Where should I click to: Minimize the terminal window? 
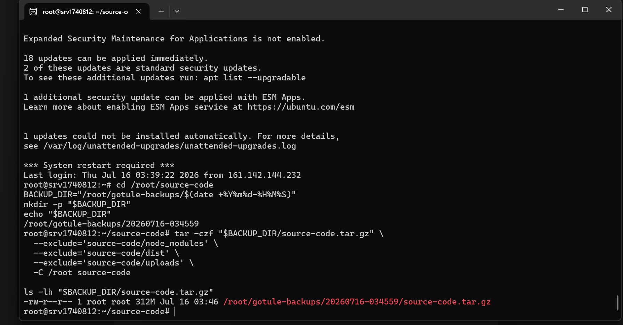pos(561,10)
